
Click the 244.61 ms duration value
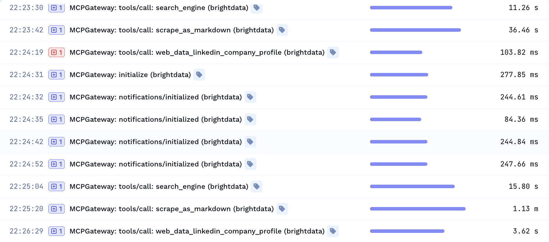tap(519, 97)
